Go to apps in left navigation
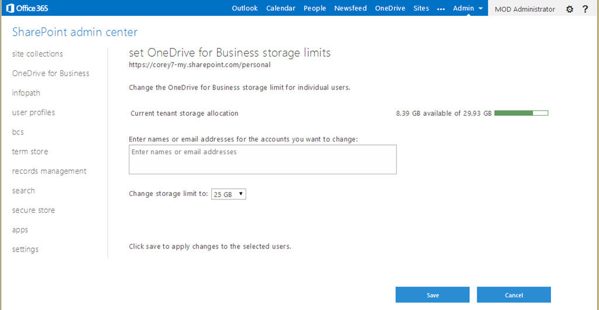The image size is (599, 310). tap(20, 230)
